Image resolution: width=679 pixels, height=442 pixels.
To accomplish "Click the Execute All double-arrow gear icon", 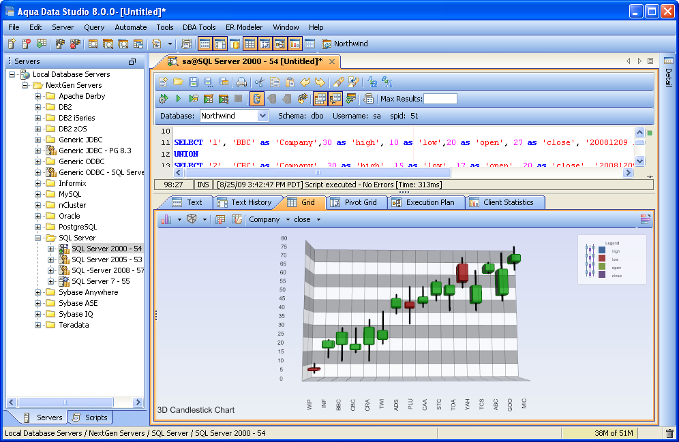I will tap(163, 99).
